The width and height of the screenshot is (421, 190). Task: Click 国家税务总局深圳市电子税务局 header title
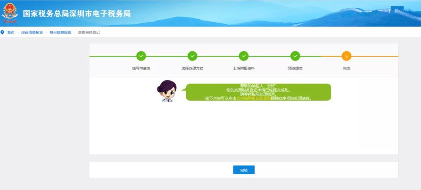tap(77, 14)
